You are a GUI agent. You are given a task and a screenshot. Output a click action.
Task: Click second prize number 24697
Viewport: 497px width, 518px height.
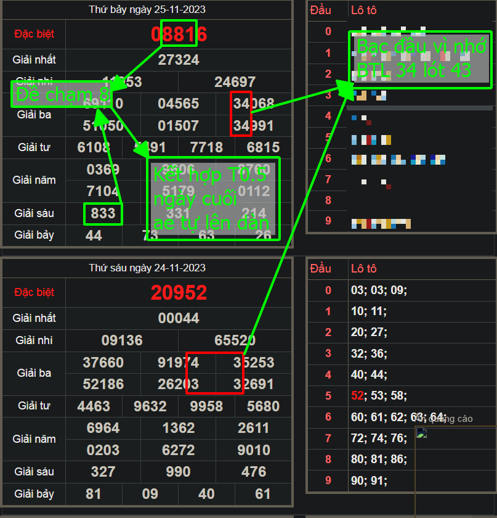pos(235,82)
